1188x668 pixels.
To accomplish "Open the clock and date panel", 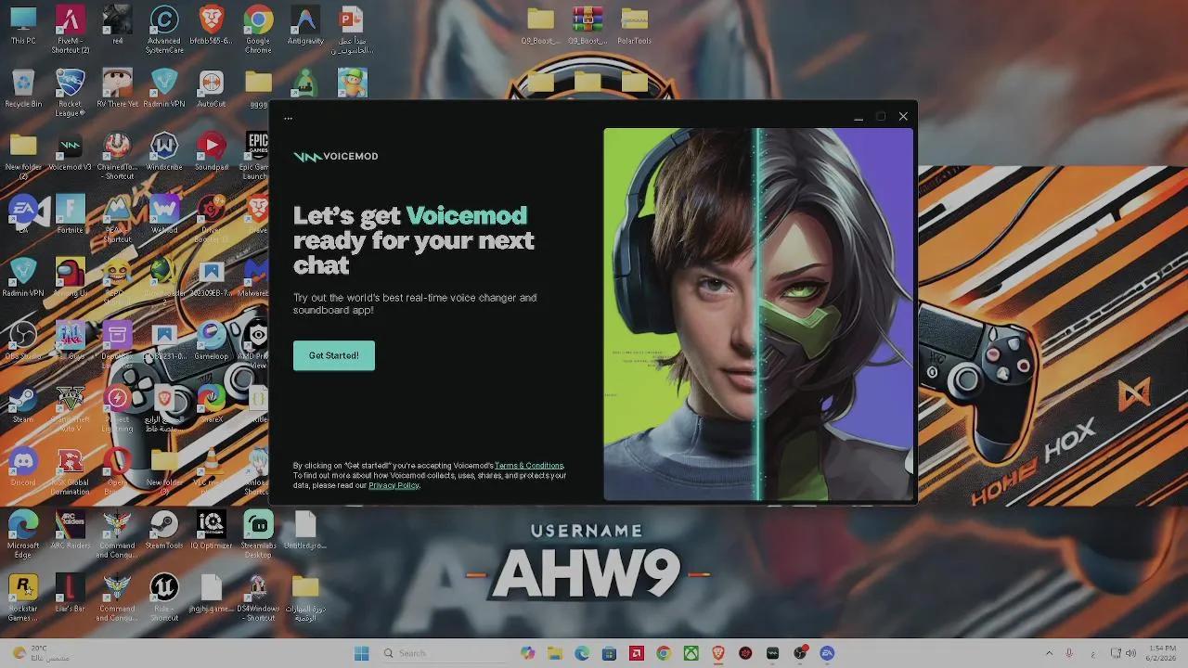I will point(1162,653).
